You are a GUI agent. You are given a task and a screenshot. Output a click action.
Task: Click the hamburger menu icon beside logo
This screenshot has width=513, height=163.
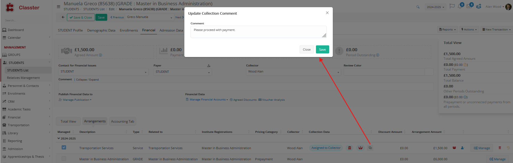[x=59, y=7]
